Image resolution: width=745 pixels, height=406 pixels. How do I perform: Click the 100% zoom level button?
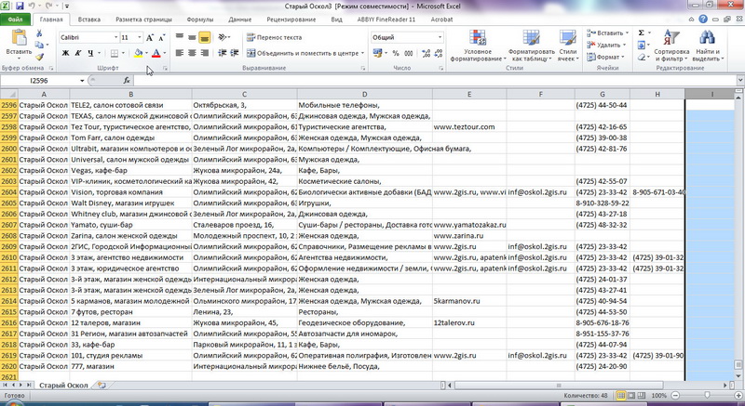(659, 395)
